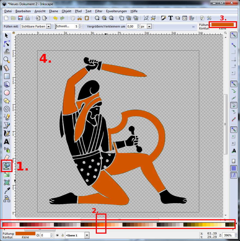
Task: Choose the Tweak tool
Action: click(x=7, y=52)
